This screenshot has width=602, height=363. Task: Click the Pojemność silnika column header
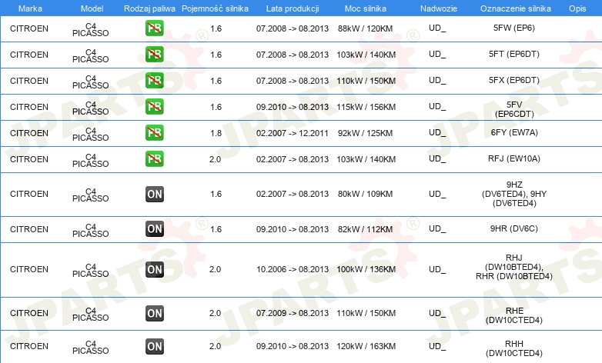click(x=215, y=8)
